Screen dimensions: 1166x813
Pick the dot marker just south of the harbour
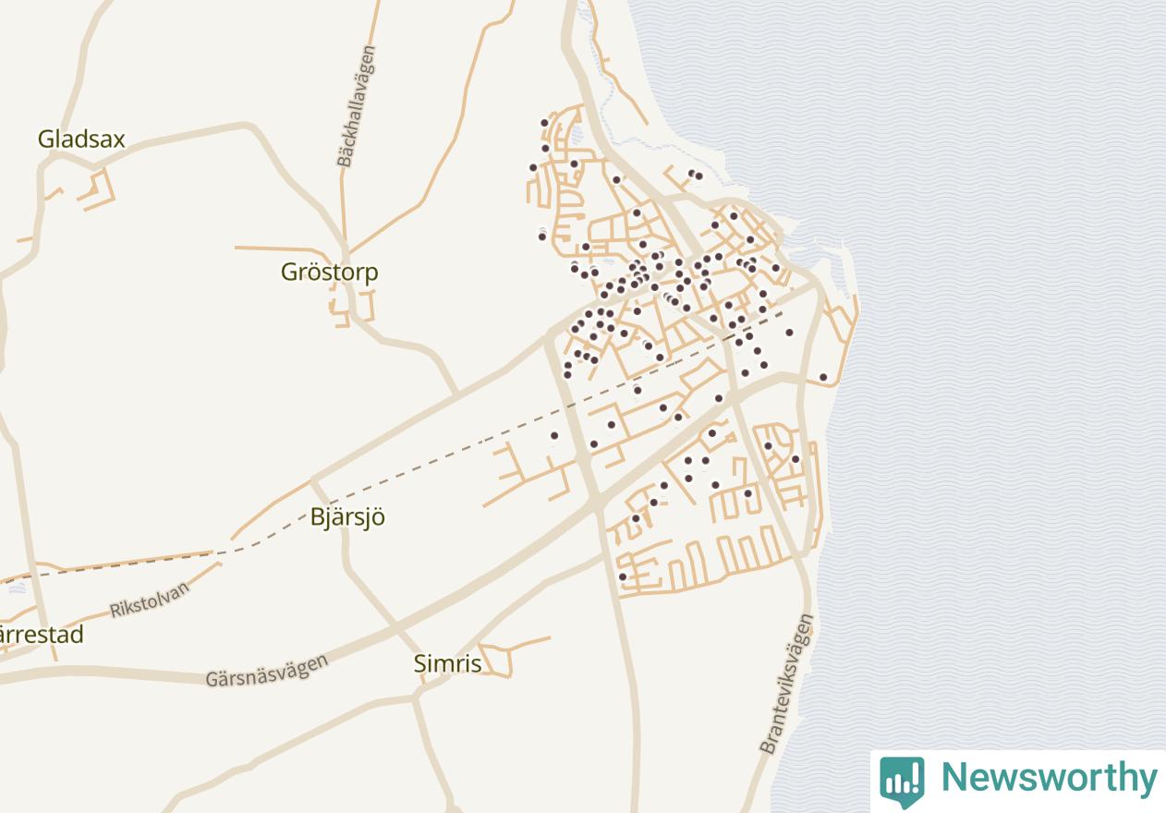tap(789, 333)
